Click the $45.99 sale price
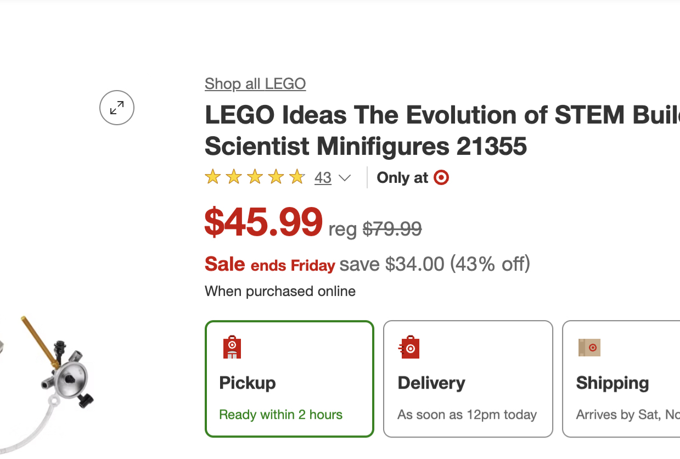Image resolution: width=680 pixels, height=459 pixels. pos(263,222)
